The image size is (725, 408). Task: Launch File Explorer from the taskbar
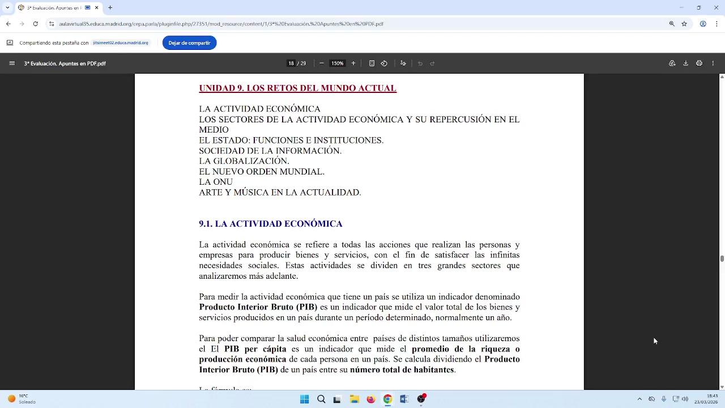click(x=354, y=399)
